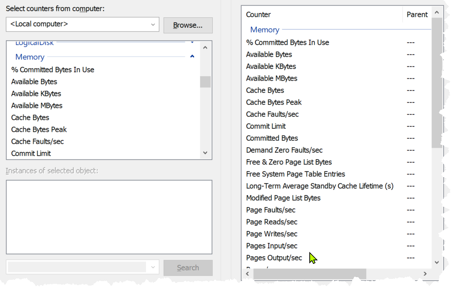The image size is (453, 290).
Task: Select Page Writes/sec counter
Action: coord(272,234)
